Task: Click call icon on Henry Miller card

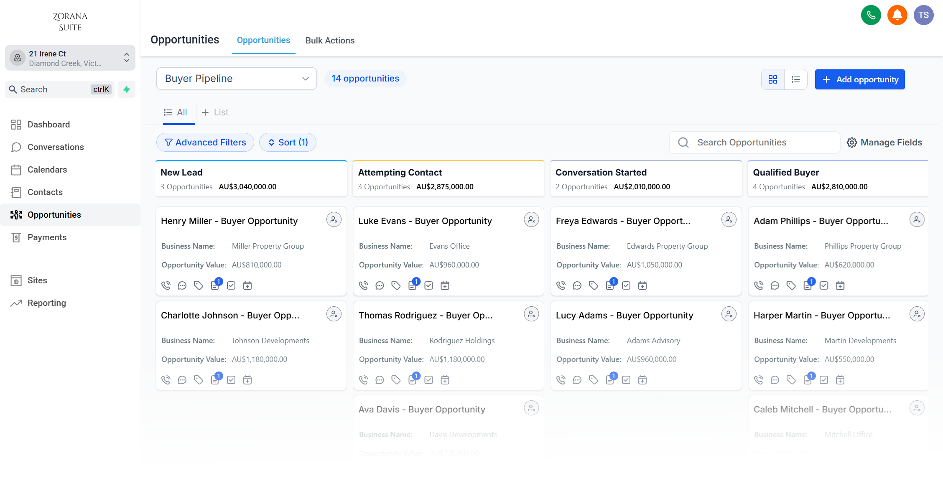Action: point(166,285)
